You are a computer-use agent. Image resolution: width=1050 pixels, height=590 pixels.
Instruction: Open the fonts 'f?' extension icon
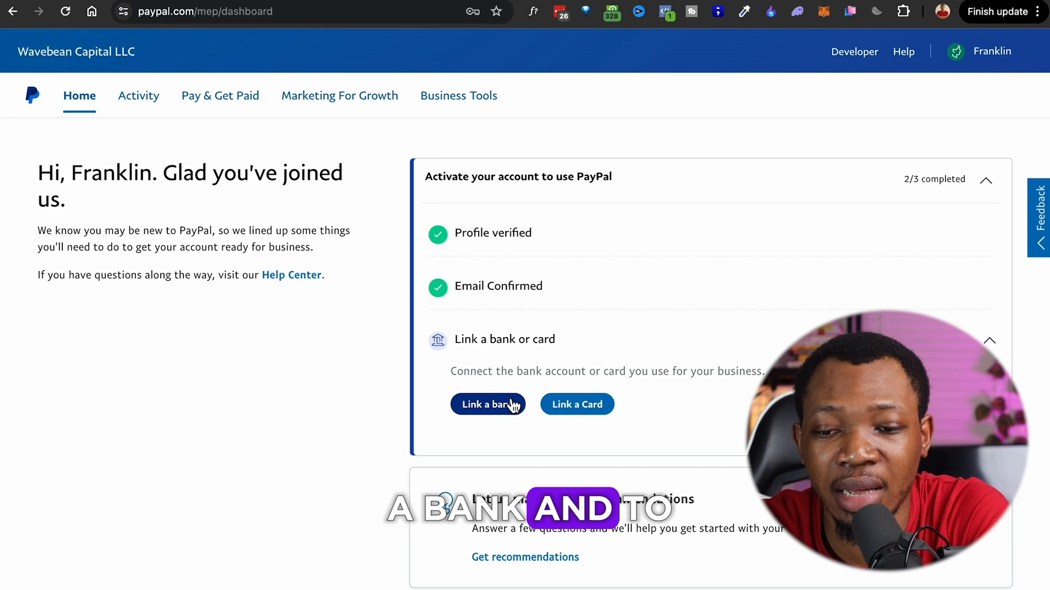[533, 11]
